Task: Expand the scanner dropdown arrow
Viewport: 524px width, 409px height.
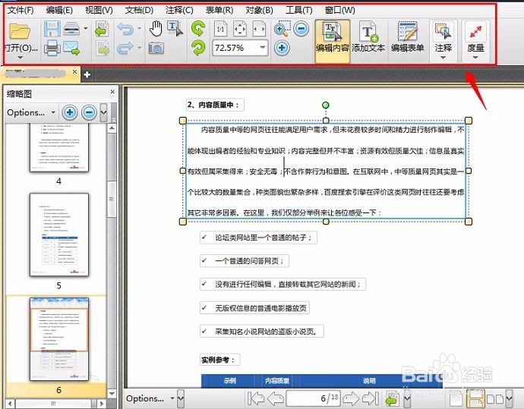Action: [x=86, y=29]
